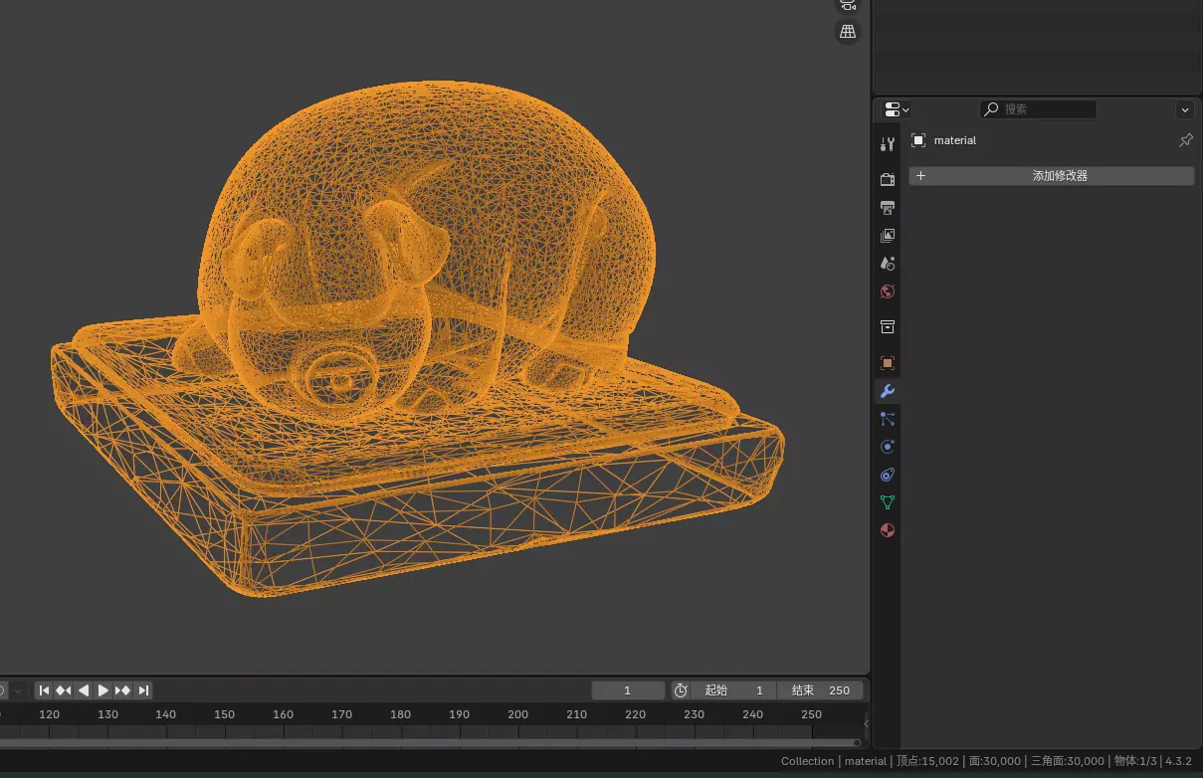Click the current frame field showing 1
The height and width of the screenshot is (778, 1203).
point(628,690)
